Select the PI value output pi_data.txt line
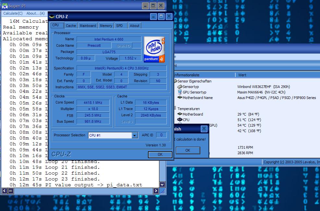Viewport: 320px width, 211px height. pos(76,185)
